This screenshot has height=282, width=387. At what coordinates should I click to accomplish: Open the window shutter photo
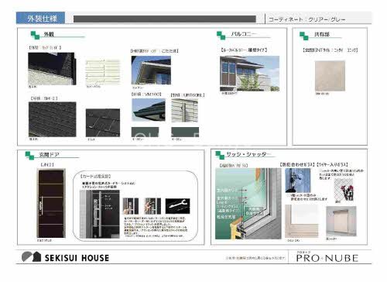341,221
